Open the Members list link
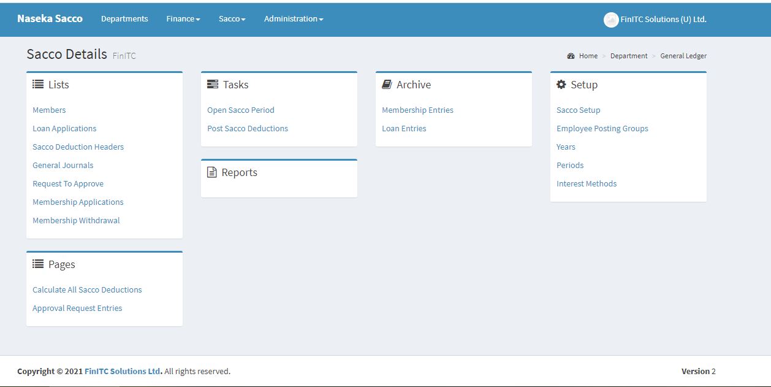The image size is (771, 387). point(49,110)
